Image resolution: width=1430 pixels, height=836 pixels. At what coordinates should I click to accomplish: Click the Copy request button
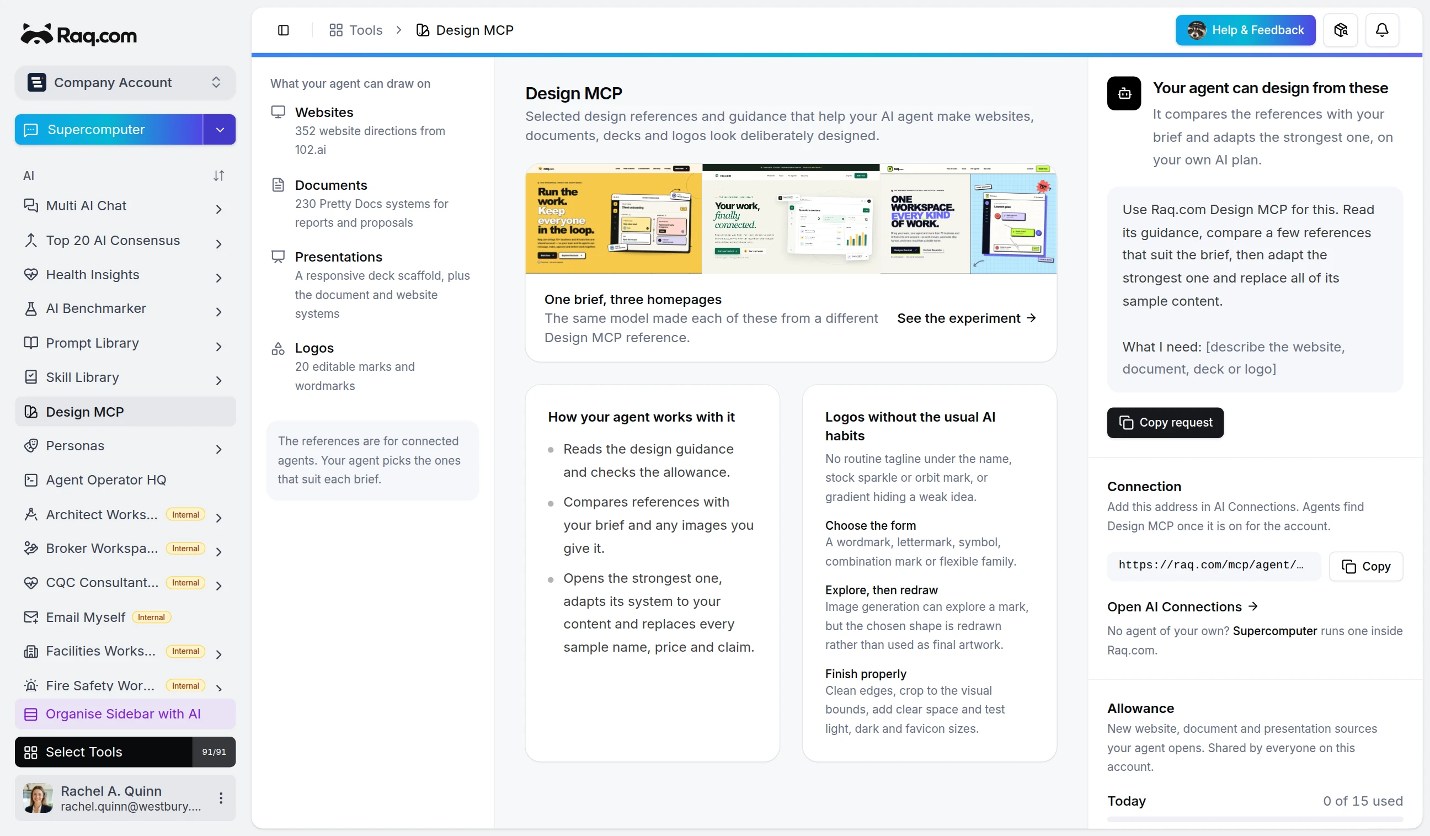pos(1165,422)
